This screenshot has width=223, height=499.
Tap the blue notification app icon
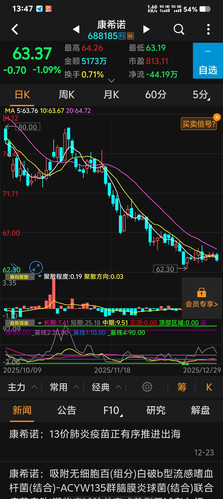tap(39, 9)
